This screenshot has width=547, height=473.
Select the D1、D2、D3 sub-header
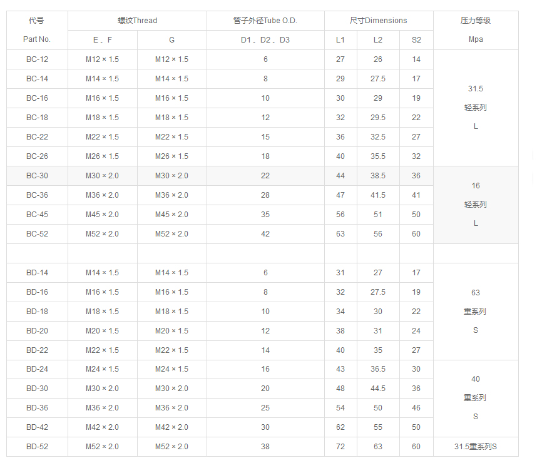tap(265, 40)
